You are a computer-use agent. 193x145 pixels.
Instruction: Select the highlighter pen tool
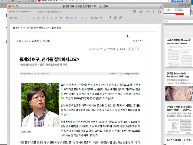pos(61,18)
